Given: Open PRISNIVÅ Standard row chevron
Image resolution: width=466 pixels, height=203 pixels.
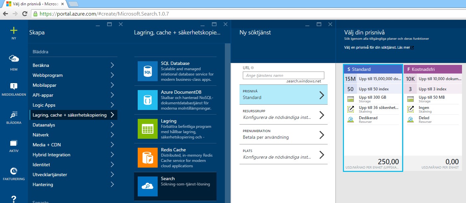Looking at the screenshot, I should coord(322,95).
